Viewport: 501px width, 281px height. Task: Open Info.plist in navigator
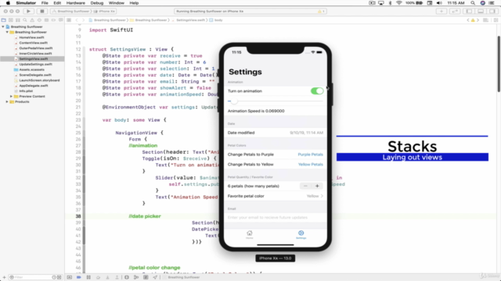pyautogui.click(x=26, y=91)
